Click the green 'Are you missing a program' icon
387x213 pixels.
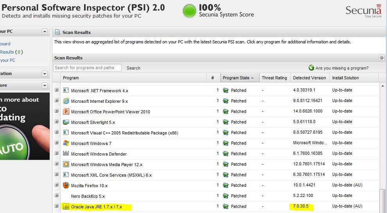tap(311, 68)
